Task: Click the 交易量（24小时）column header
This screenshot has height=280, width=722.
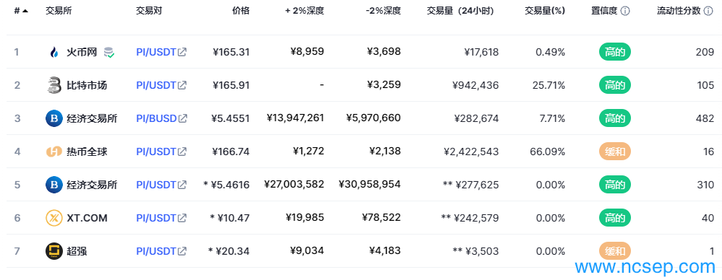Action: (x=460, y=11)
